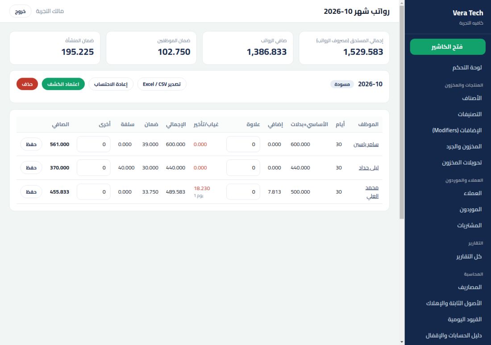Focus أخرى input in سامر ياسين row
The width and height of the screenshot is (491, 345).
tap(94, 144)
